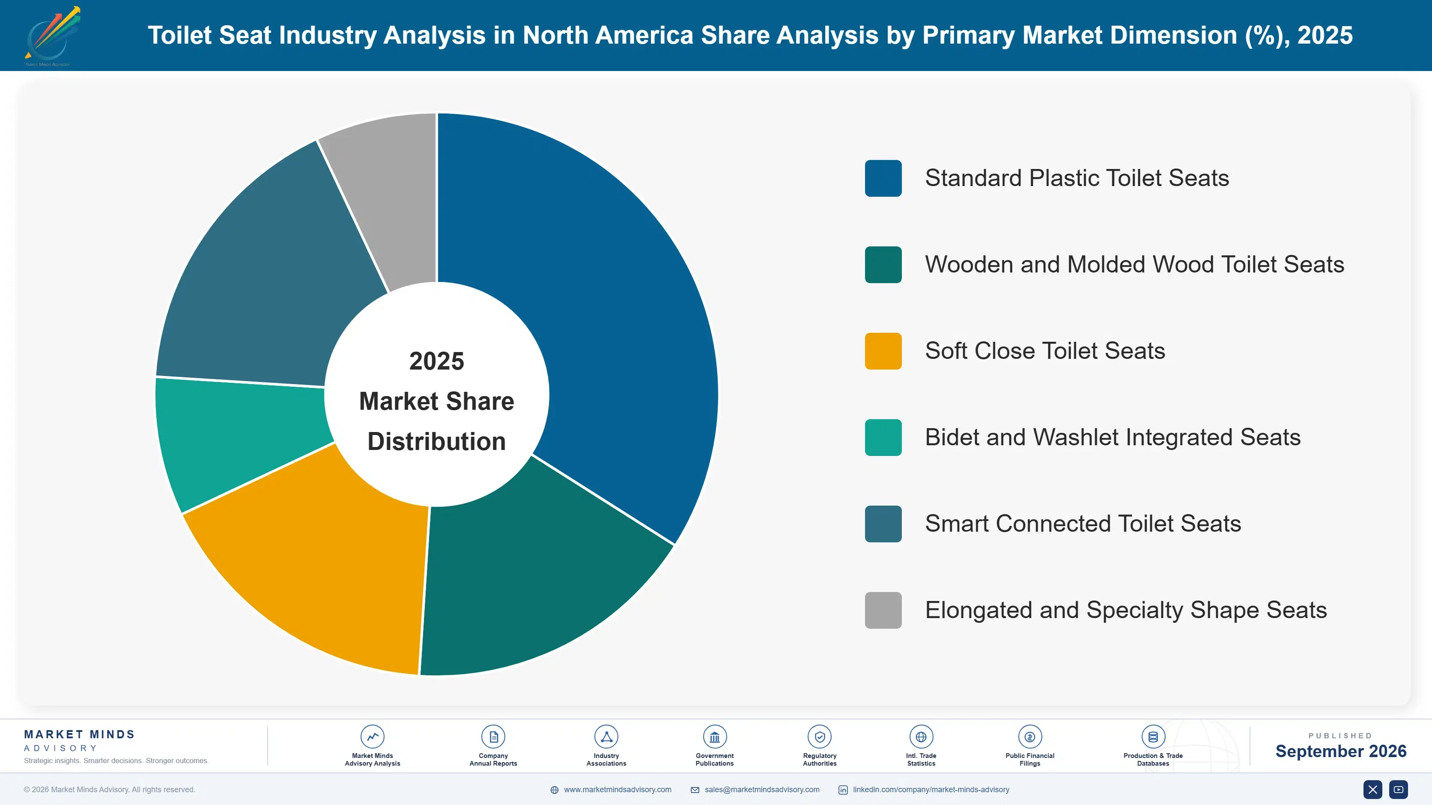
Task: Click the chart title text in header
Action: pos(750,35)
